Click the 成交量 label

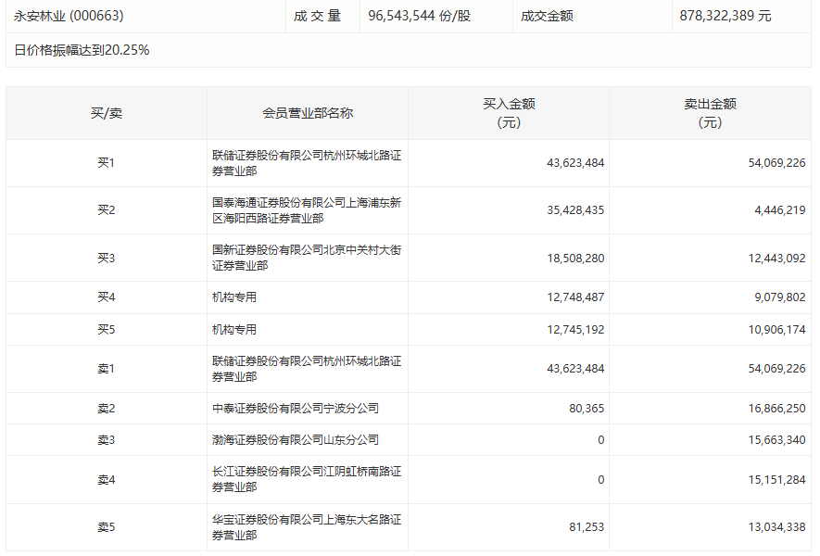pyautogui.click(x=320, y=16)
